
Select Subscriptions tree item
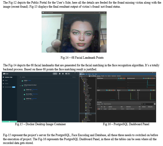87,119
